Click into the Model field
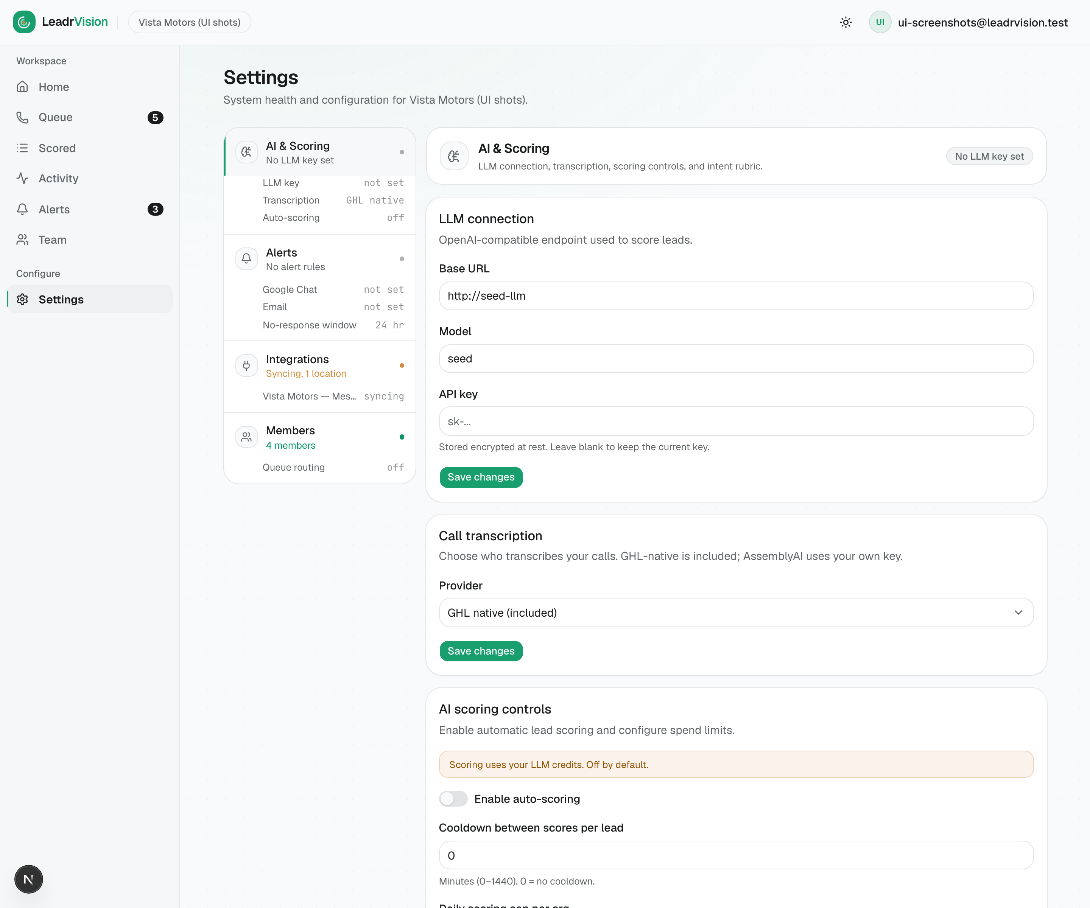This screenshot has width=1090, height=908. [736, 359]
